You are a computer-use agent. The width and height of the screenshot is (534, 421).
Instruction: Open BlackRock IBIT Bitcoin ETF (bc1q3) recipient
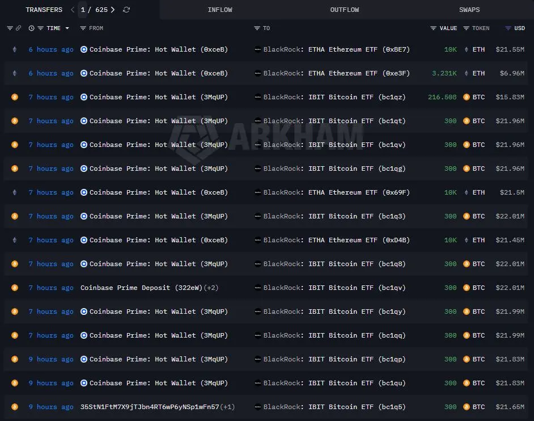(x=334, y=217)
